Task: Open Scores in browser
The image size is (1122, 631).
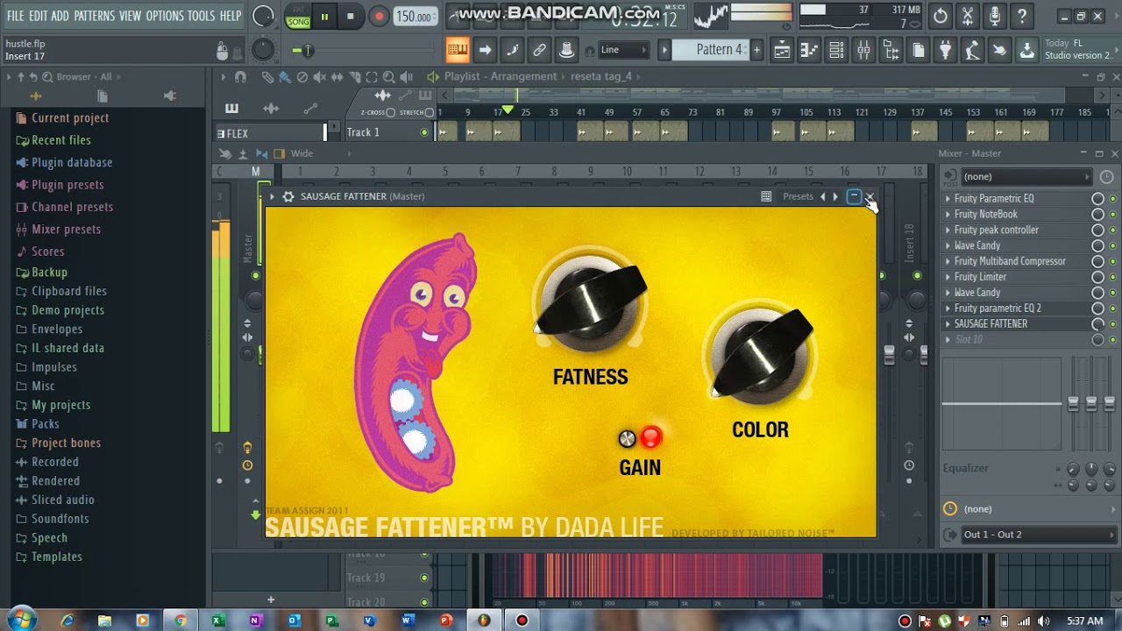Action: click(47, 251)
